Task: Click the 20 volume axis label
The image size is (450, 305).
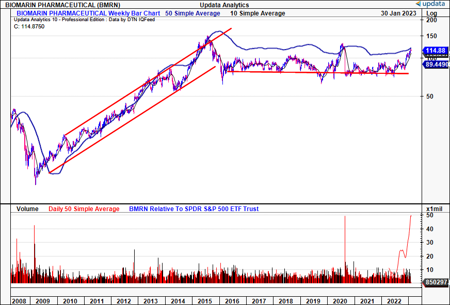Action: 430,256
